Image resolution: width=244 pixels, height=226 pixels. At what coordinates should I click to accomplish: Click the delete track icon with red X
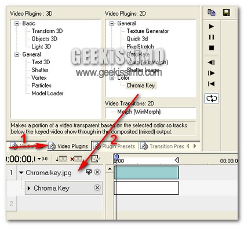click(x=76, y=159)
